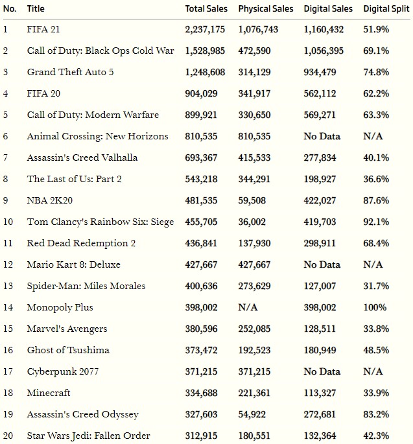Image resolution: width=413 pixels, height=444 pixels.
Task: Select Animal Crossing: New Horizons row title
Action: 97,136
